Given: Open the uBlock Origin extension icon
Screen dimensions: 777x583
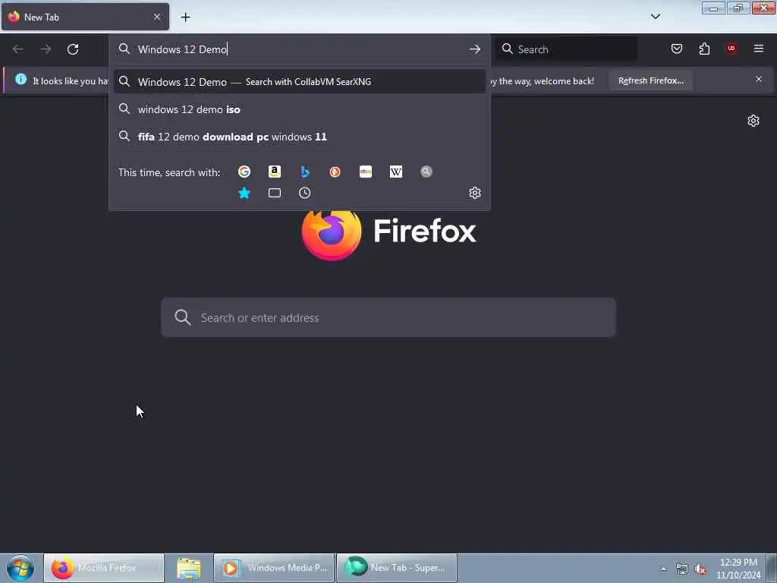Looking at the screenshot, I should tap(731, 49).
